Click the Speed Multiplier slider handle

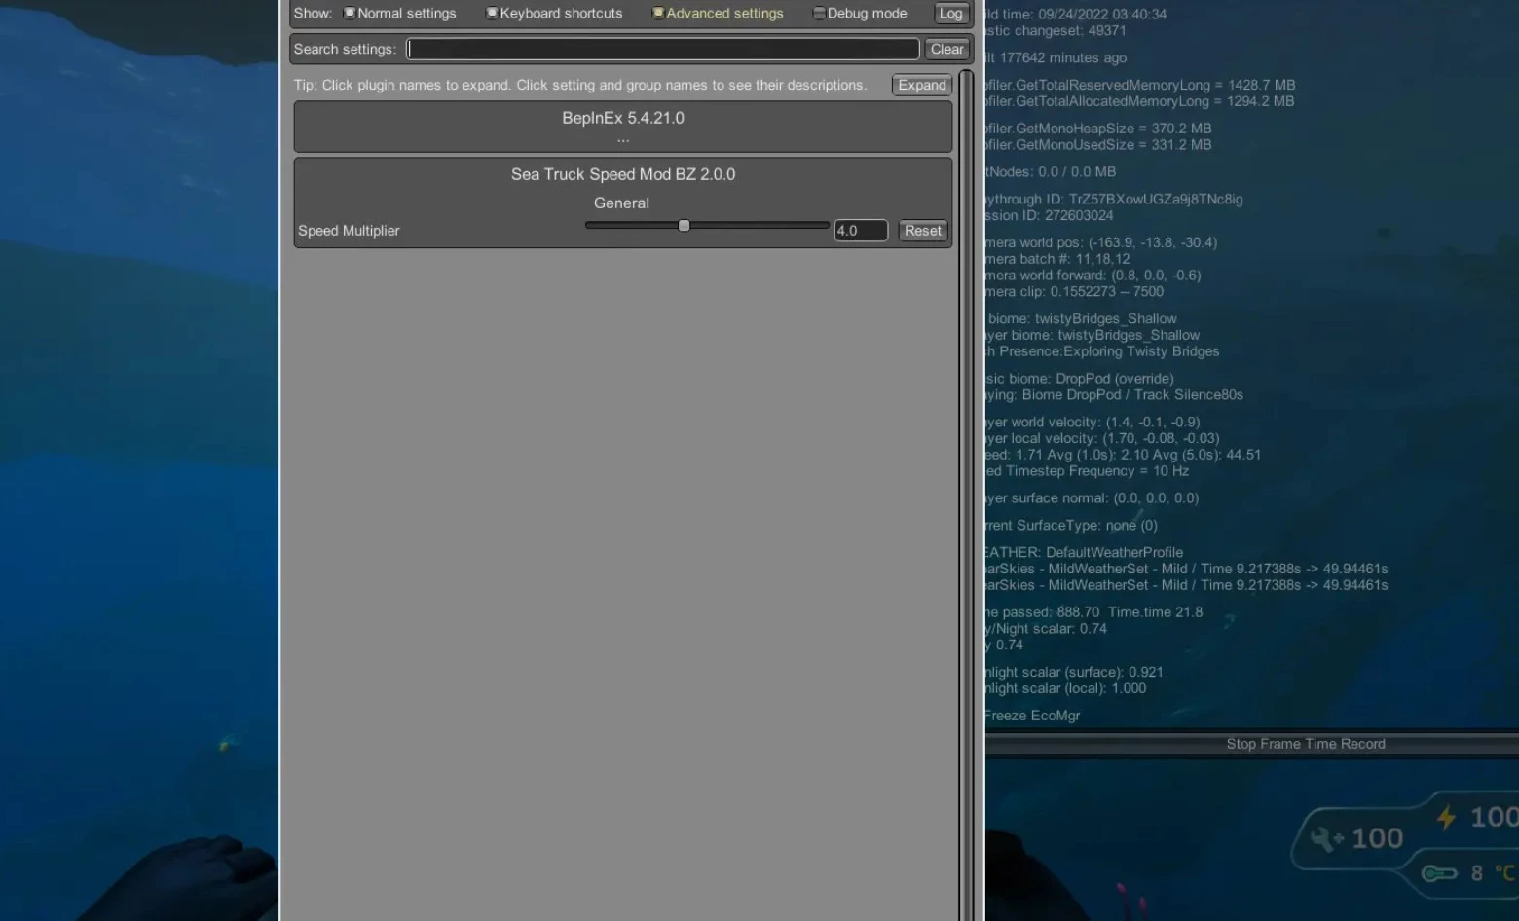(684, 226)
